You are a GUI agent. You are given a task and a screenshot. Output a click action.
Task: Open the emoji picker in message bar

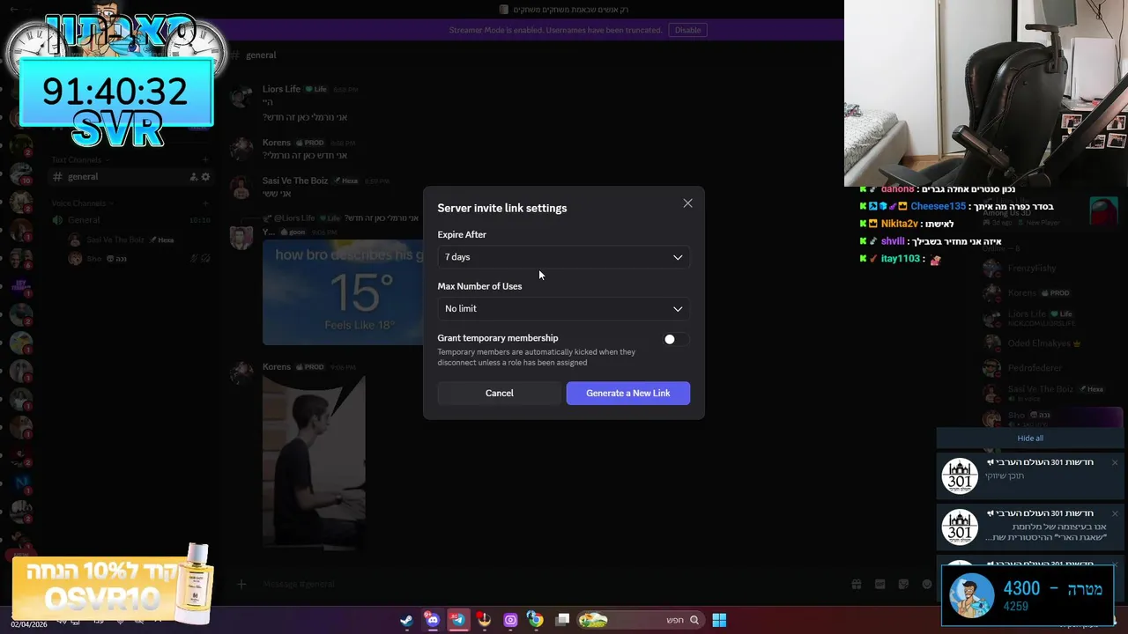click(x=926, y=584)
